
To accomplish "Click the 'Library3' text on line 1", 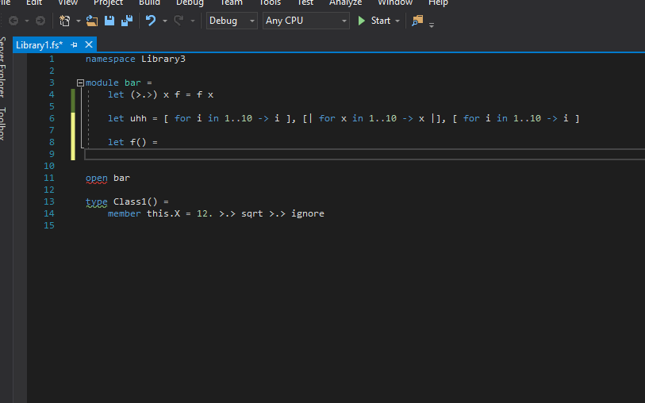I will tap(163, 59).
